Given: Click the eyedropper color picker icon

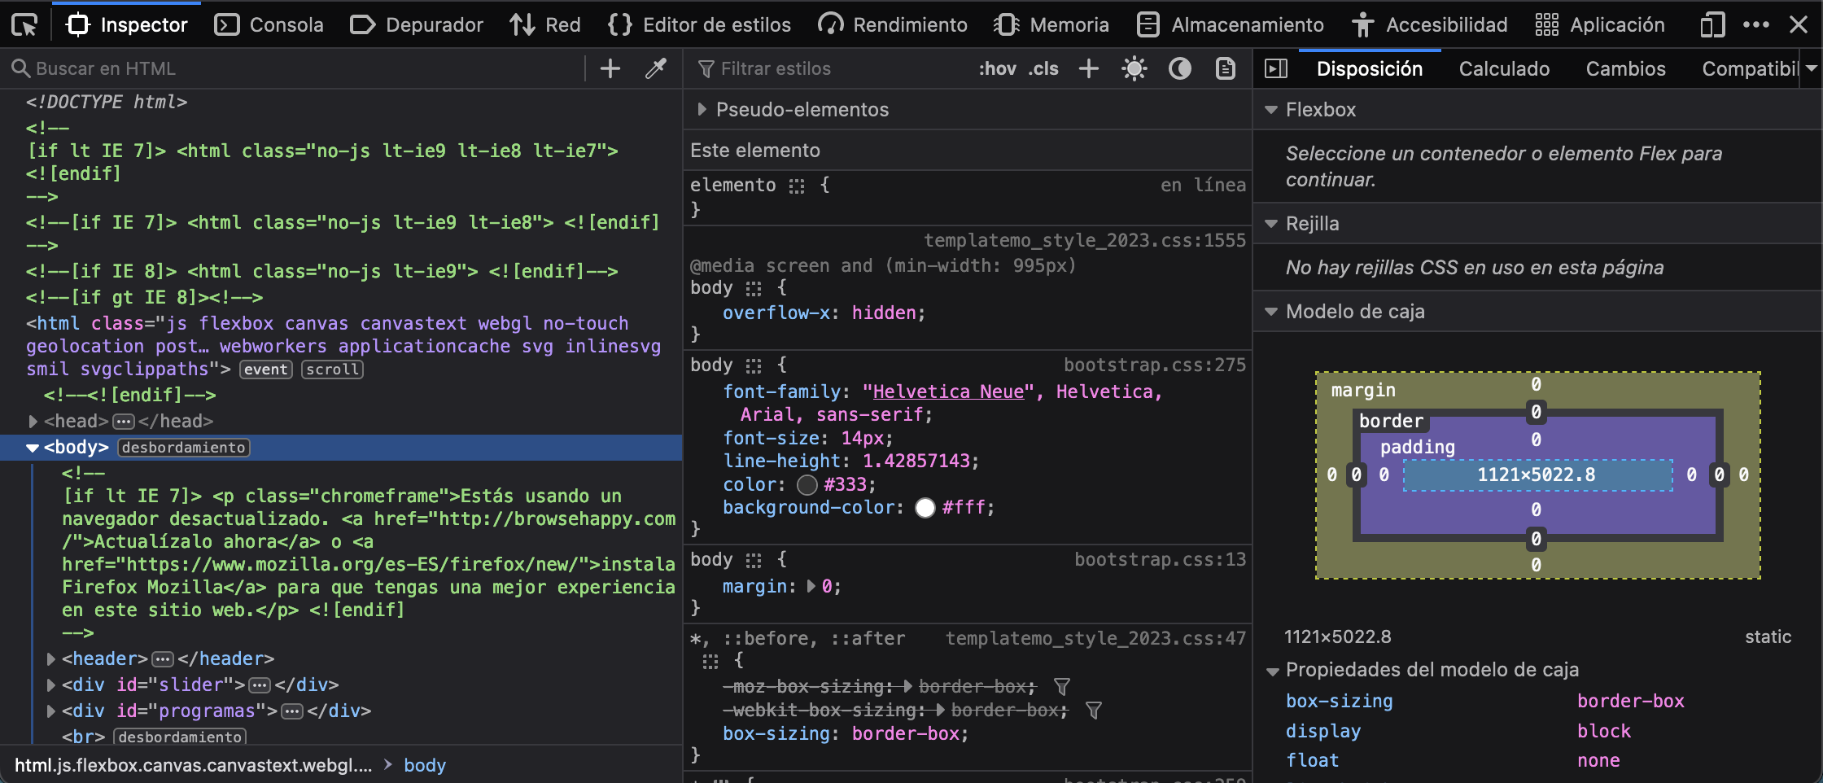Looking at the screenshot, I should click(x=656, y=69).
